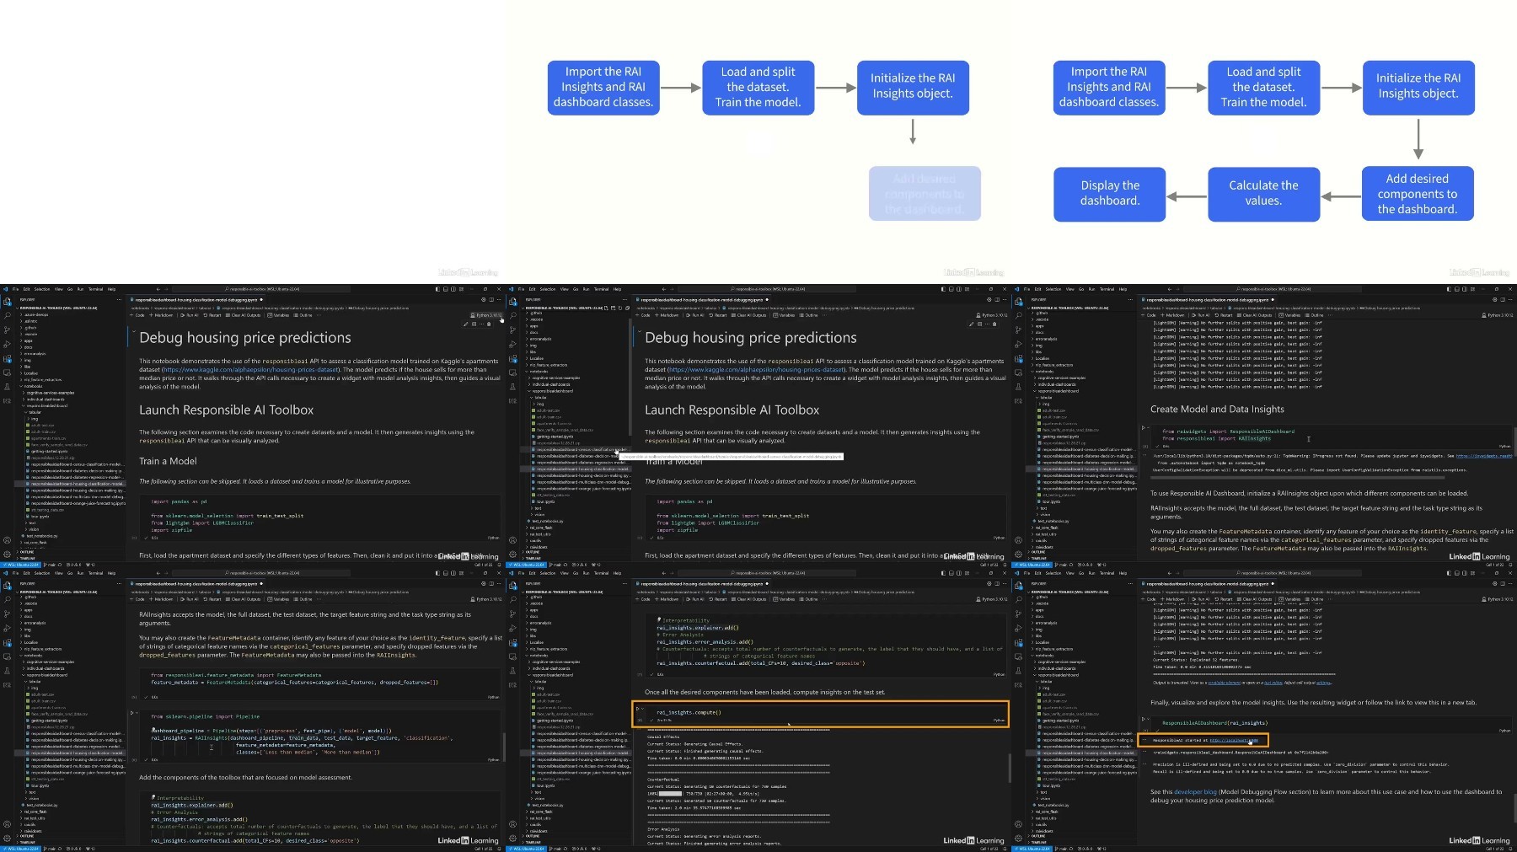Click Variables in the FeatureMetadata import frame

click(x=278, y=599)
